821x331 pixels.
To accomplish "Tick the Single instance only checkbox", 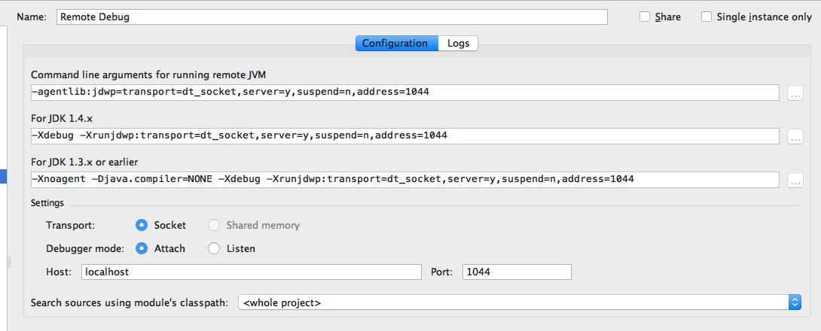I will coord(707,17).
